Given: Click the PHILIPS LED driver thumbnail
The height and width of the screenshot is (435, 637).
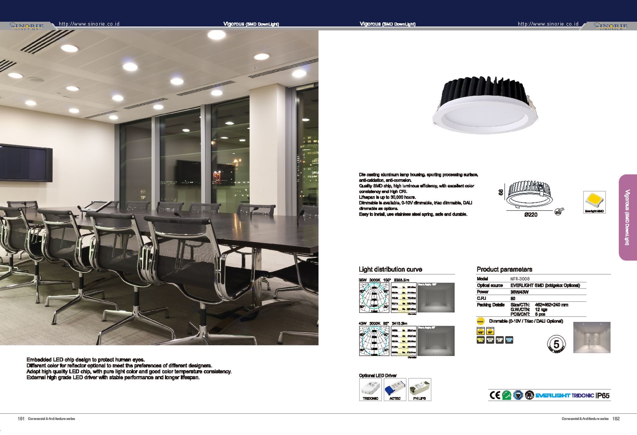Looking at the screenshot, I should click(420, 389).
